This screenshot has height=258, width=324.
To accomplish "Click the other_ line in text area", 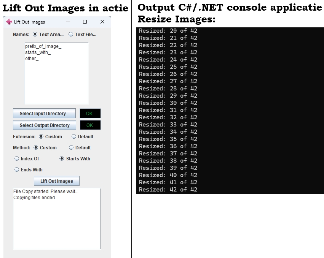I will (32, 59).
